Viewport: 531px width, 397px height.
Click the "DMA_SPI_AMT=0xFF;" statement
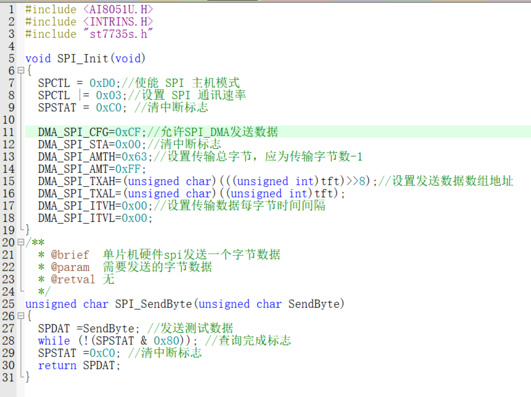pyautogui.click(x=92, y=169)
